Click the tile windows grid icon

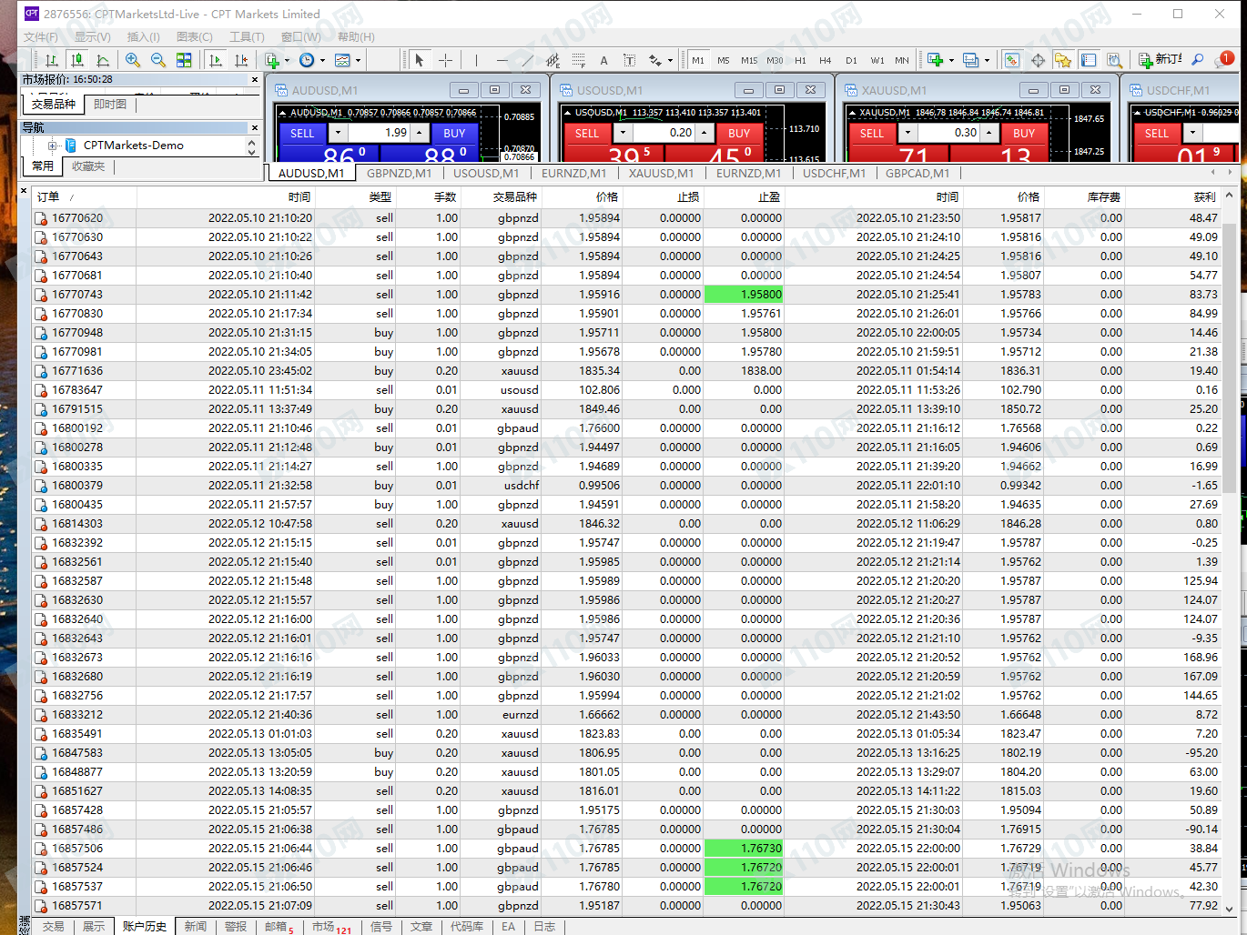[x=184, y=60]
